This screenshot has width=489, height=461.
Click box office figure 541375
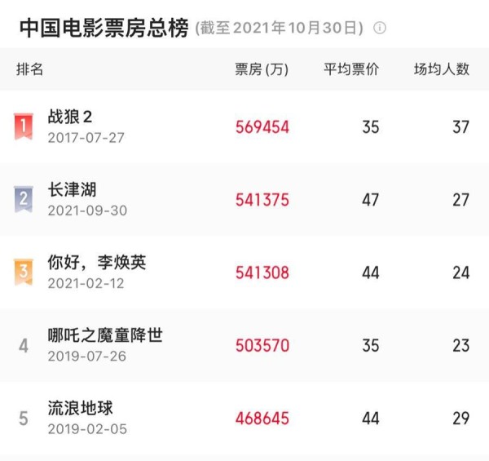262,200
